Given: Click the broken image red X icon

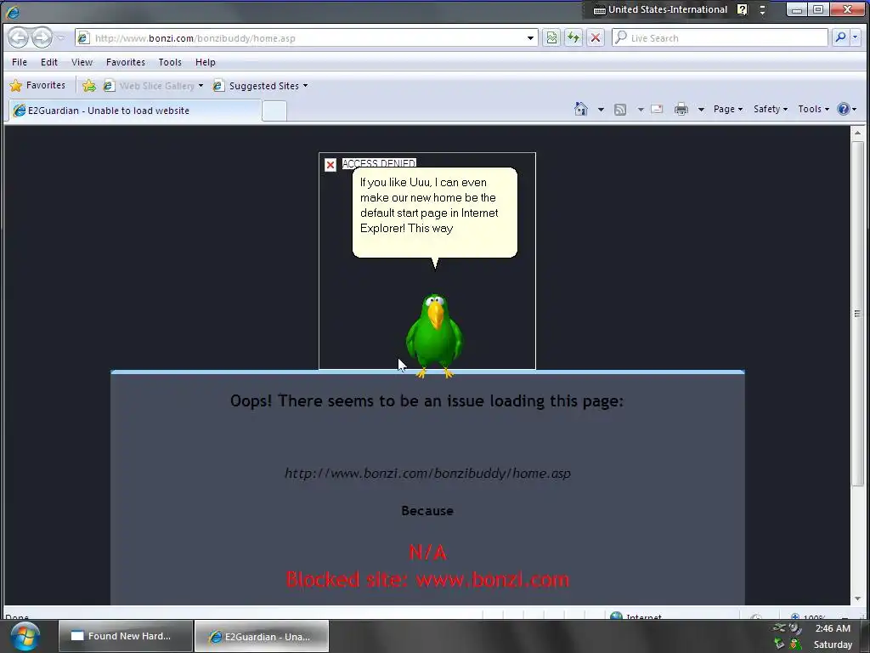Looking at the screenshot, I should point(330,165).
